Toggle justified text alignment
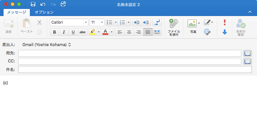Viewport: 257px width, 128px height. pyautogui.click(x=148, y=32)
